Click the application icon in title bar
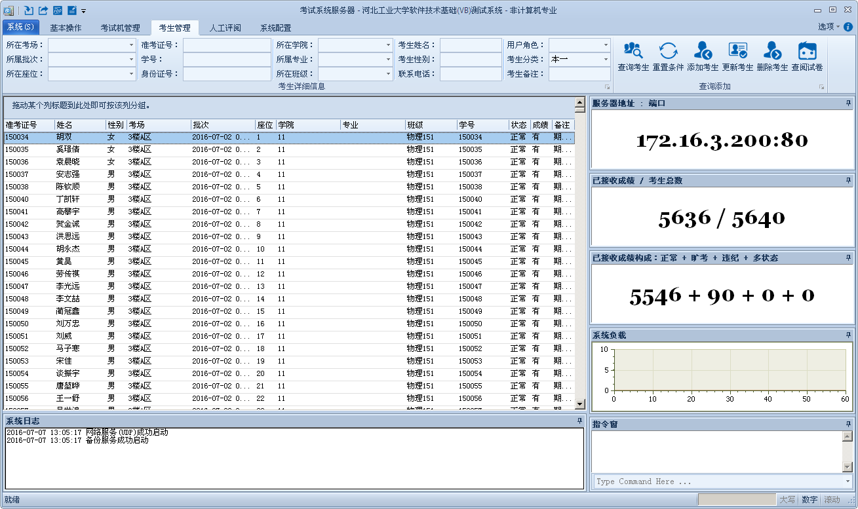 click(9, 10)
